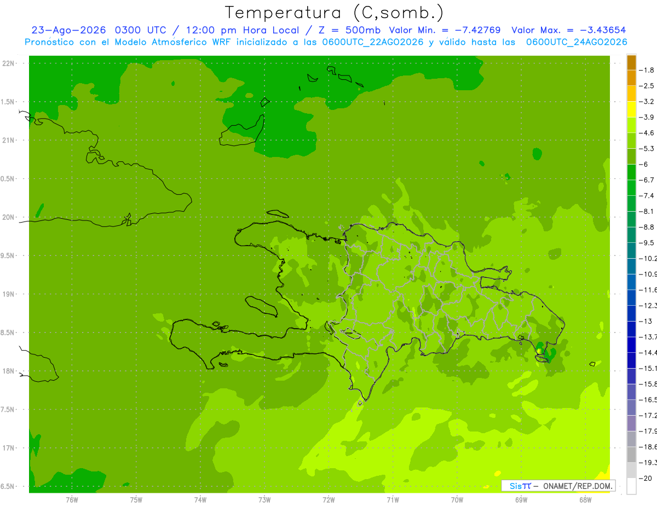
Task: Click the yellow swatch between -3.2 and -3.9
Action: [x=631, y=110]
